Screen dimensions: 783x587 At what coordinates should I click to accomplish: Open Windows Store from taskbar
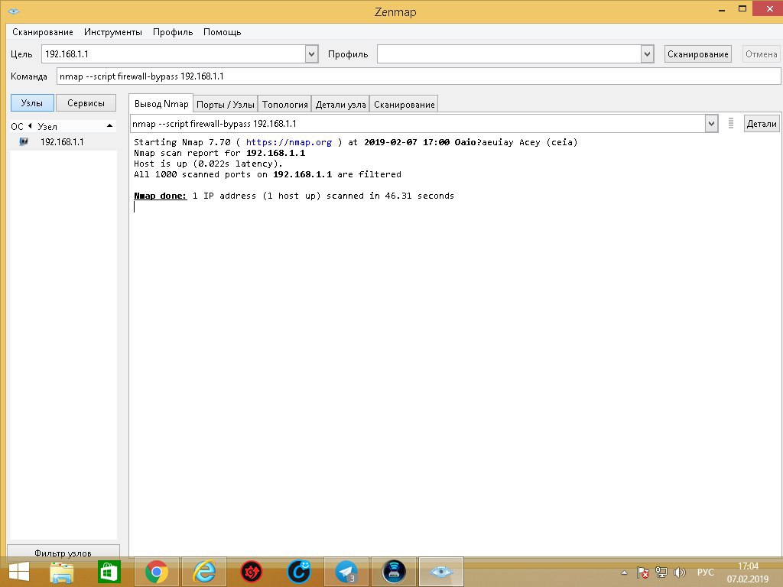109,572
